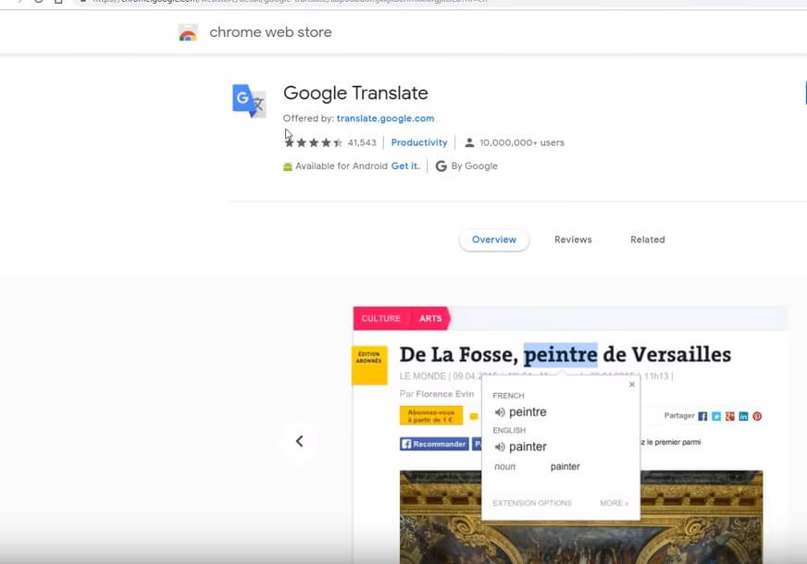Click the Google Translate title heading

[x=355, y=93]
